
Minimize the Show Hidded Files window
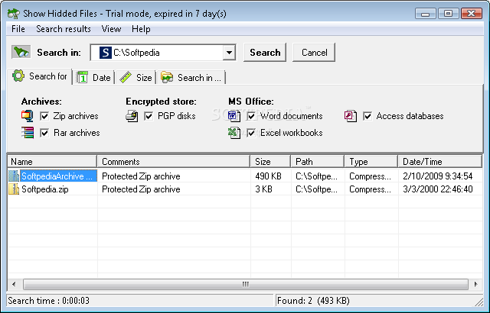426,14
